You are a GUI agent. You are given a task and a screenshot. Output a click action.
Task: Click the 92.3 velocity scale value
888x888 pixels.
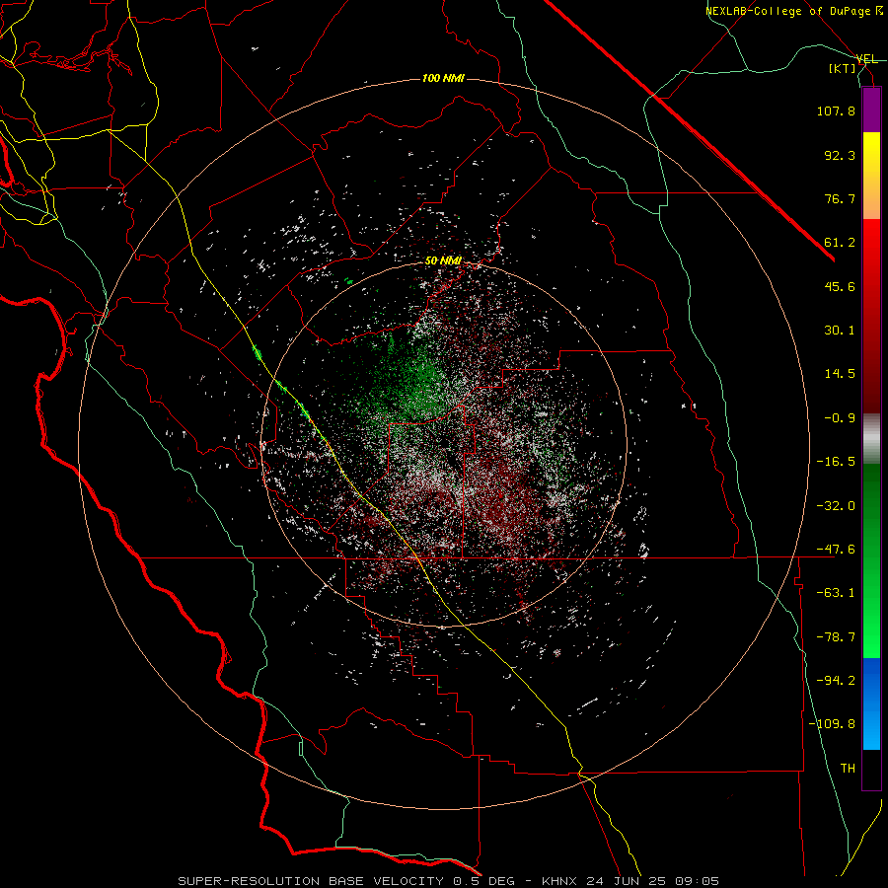(840, 155)
